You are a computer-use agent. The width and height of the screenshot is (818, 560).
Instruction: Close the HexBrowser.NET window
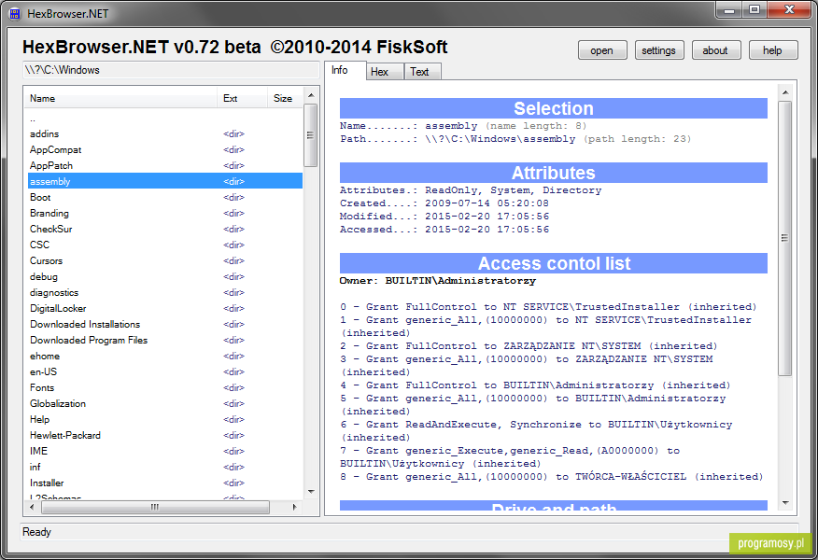point(789,10)
